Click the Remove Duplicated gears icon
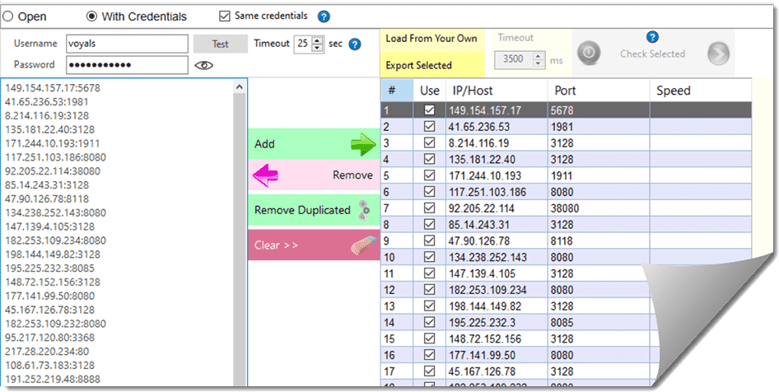Screen dimensions: 779x392 [x=366, y=211]
